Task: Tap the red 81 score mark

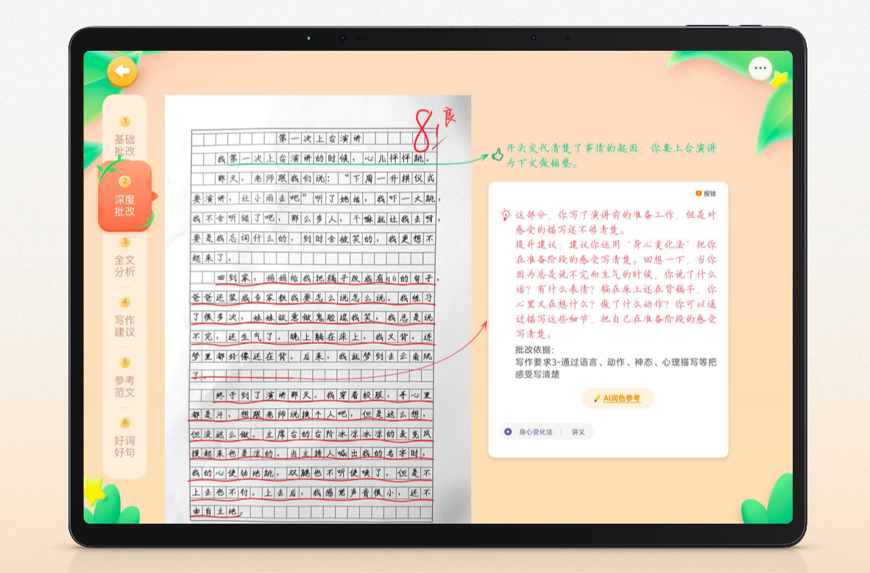Action: click(x=425, y=130)
